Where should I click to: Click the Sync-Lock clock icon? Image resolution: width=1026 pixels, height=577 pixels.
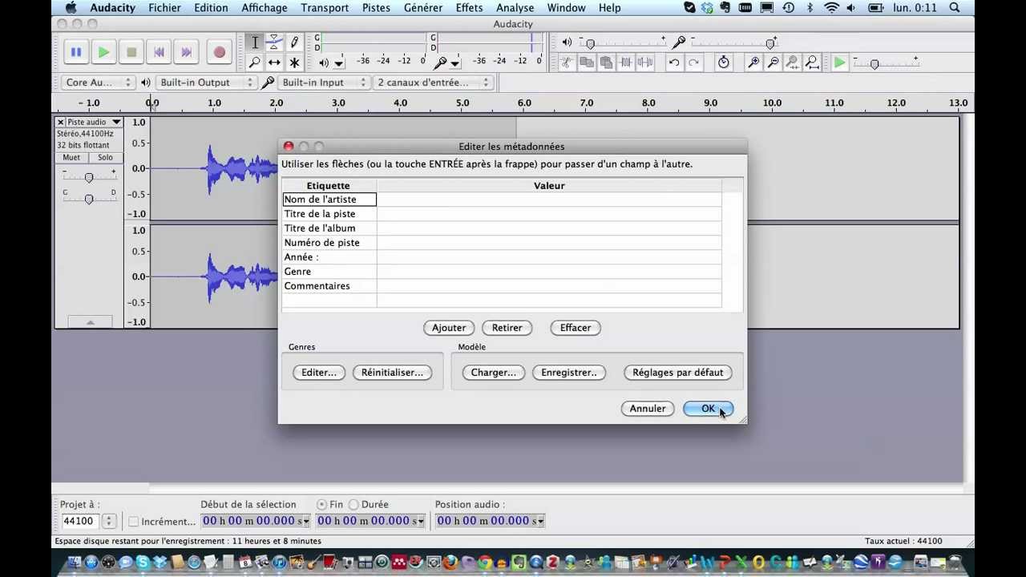tap(724, 62)
